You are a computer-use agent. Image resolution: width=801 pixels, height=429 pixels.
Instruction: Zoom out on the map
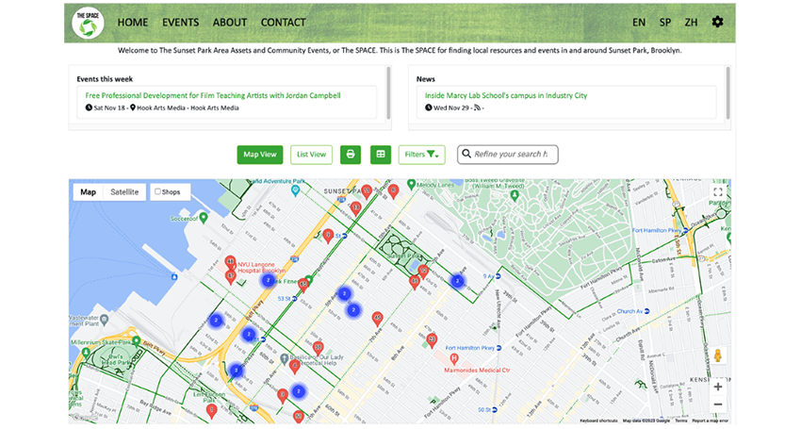[717, 404]
